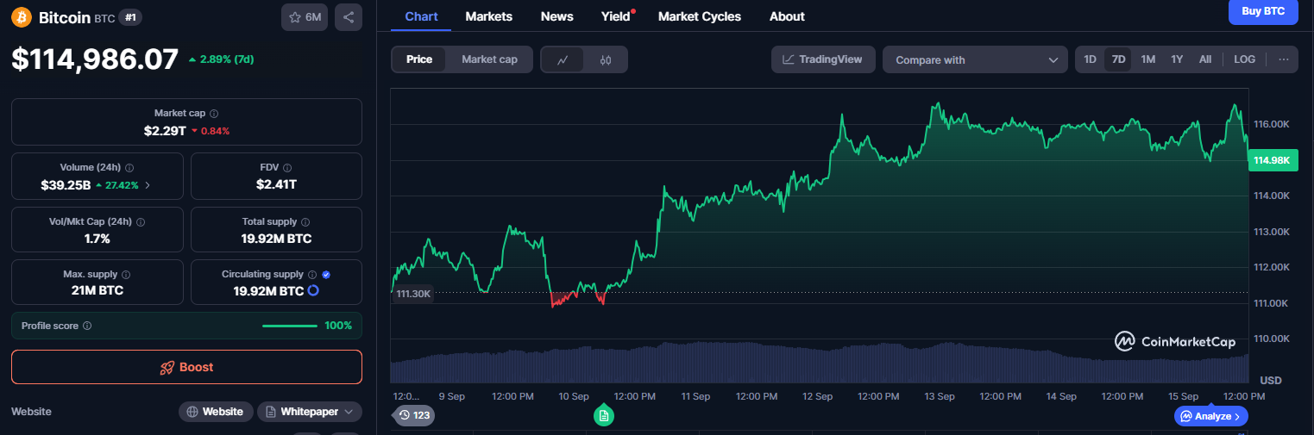Viewport: 1314px width, 435px height.
Task: Click the Boost button
Action: [186, 367]
